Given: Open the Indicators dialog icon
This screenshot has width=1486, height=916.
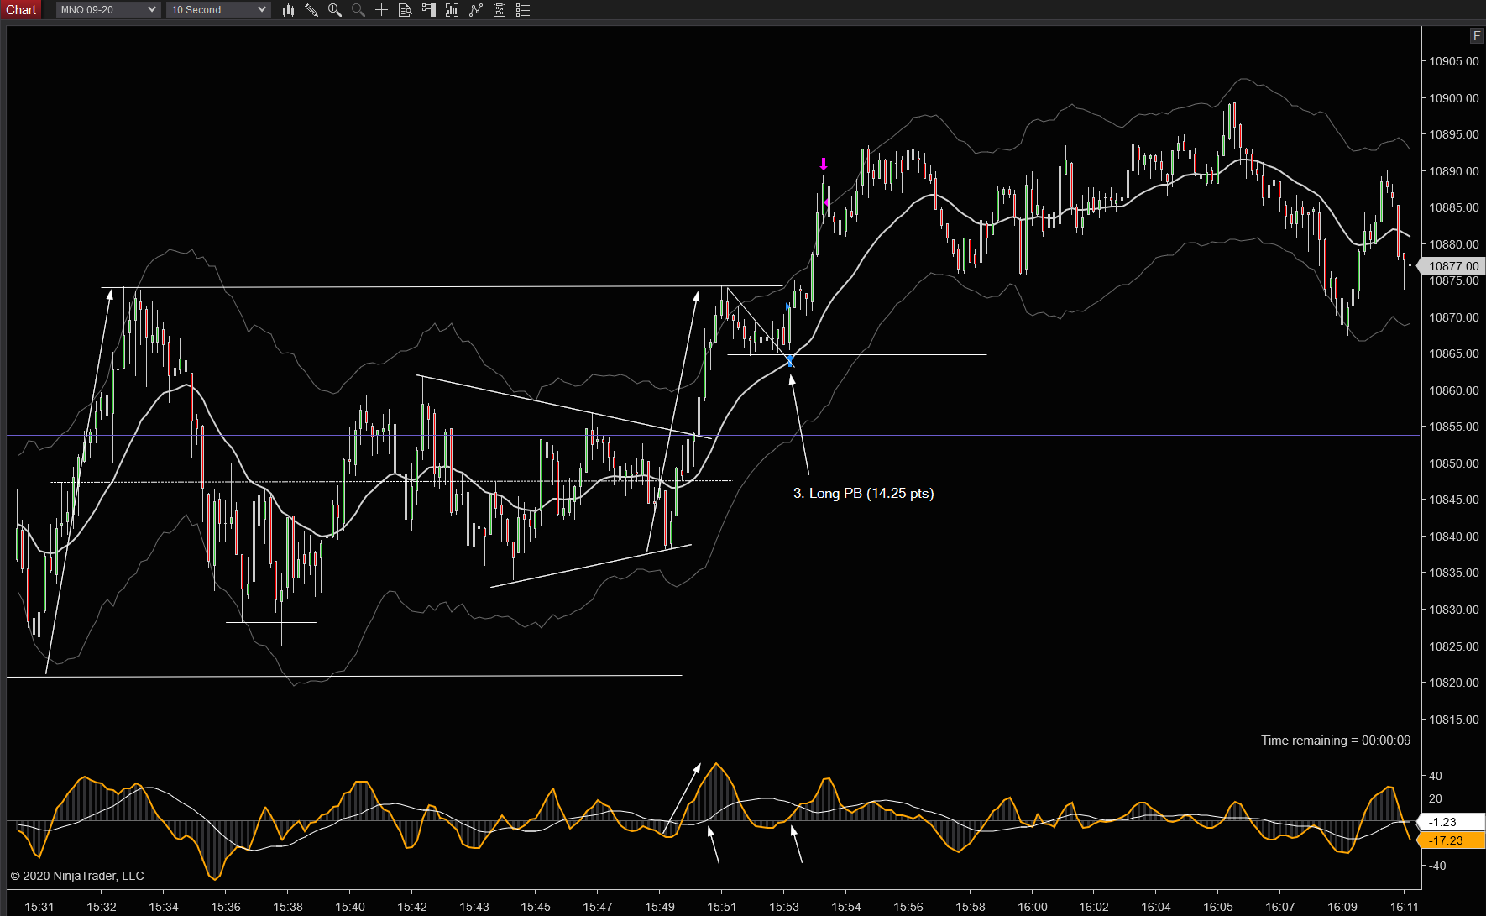Looking at the screenshot, I should tap(476, 10).
